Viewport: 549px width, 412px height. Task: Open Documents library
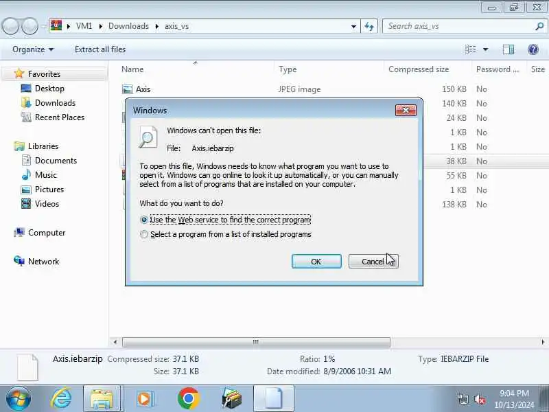coord(56,161)
